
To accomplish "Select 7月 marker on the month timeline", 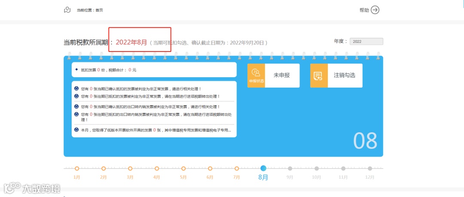I will (x=236, y=169).
